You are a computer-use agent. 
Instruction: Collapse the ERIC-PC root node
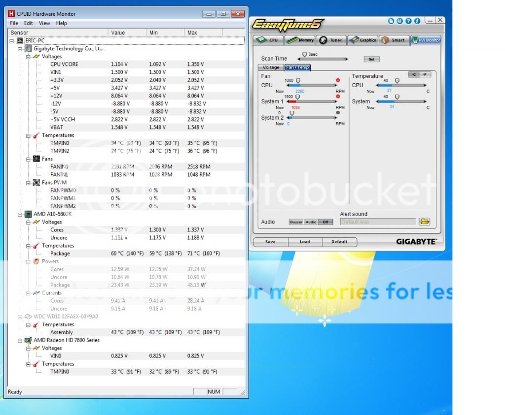click(x=12, y=41)
